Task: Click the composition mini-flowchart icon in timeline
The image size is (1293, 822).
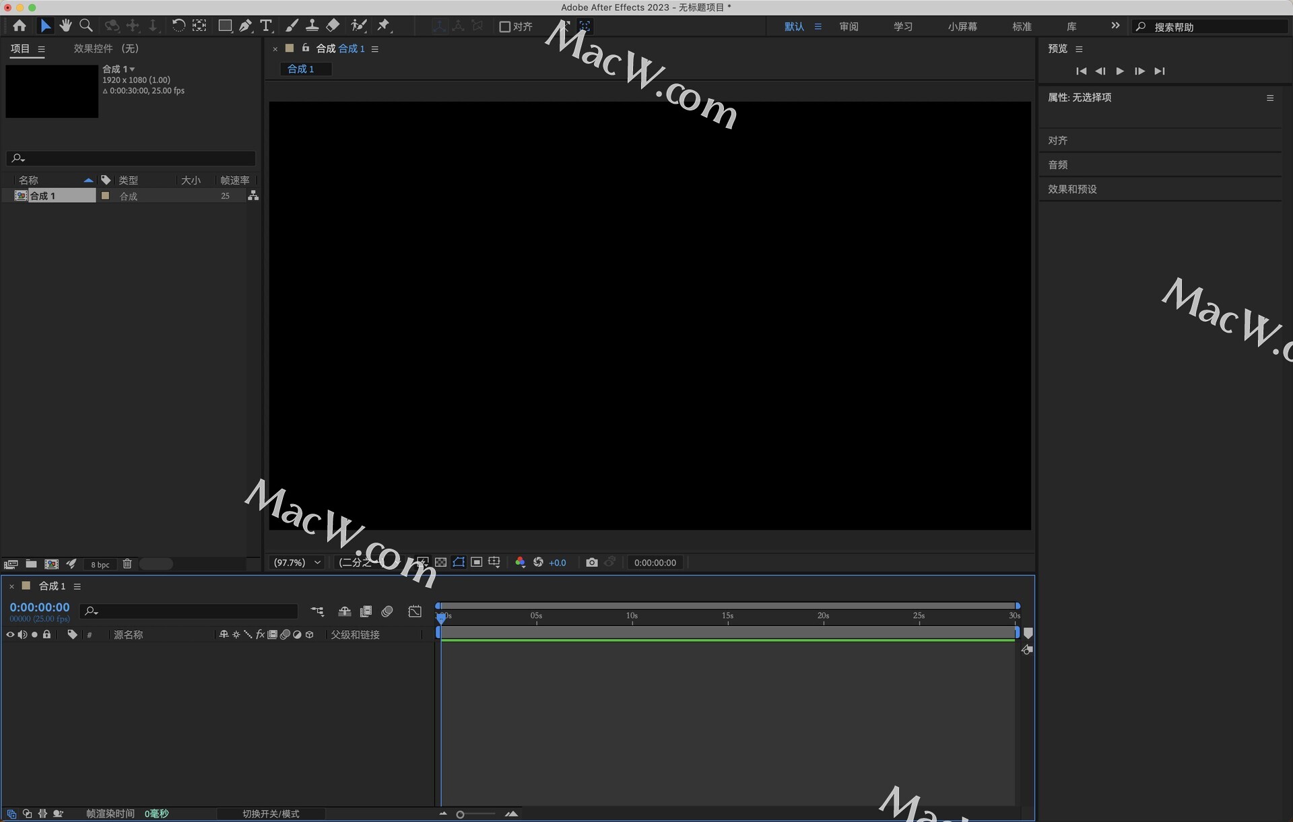Action: (x=317, y=611)
